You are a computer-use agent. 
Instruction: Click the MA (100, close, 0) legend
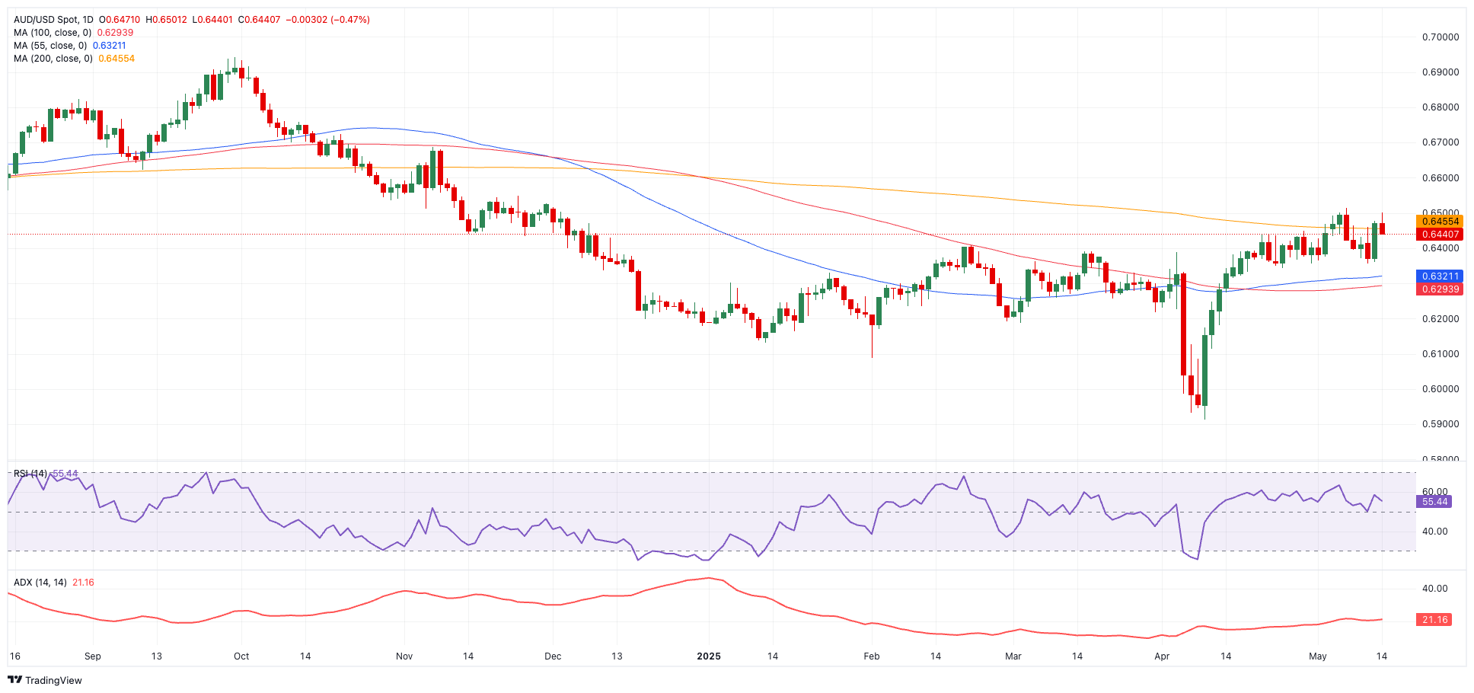pos(53,33)
